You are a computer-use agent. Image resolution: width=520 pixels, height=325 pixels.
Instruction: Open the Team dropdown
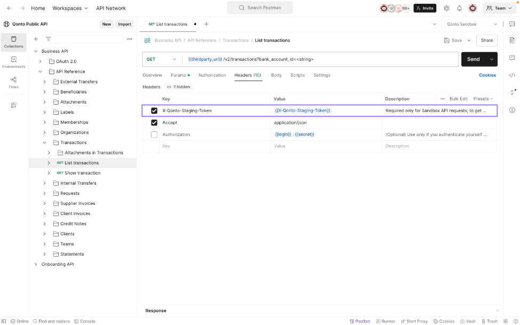(x=499, y=9)
